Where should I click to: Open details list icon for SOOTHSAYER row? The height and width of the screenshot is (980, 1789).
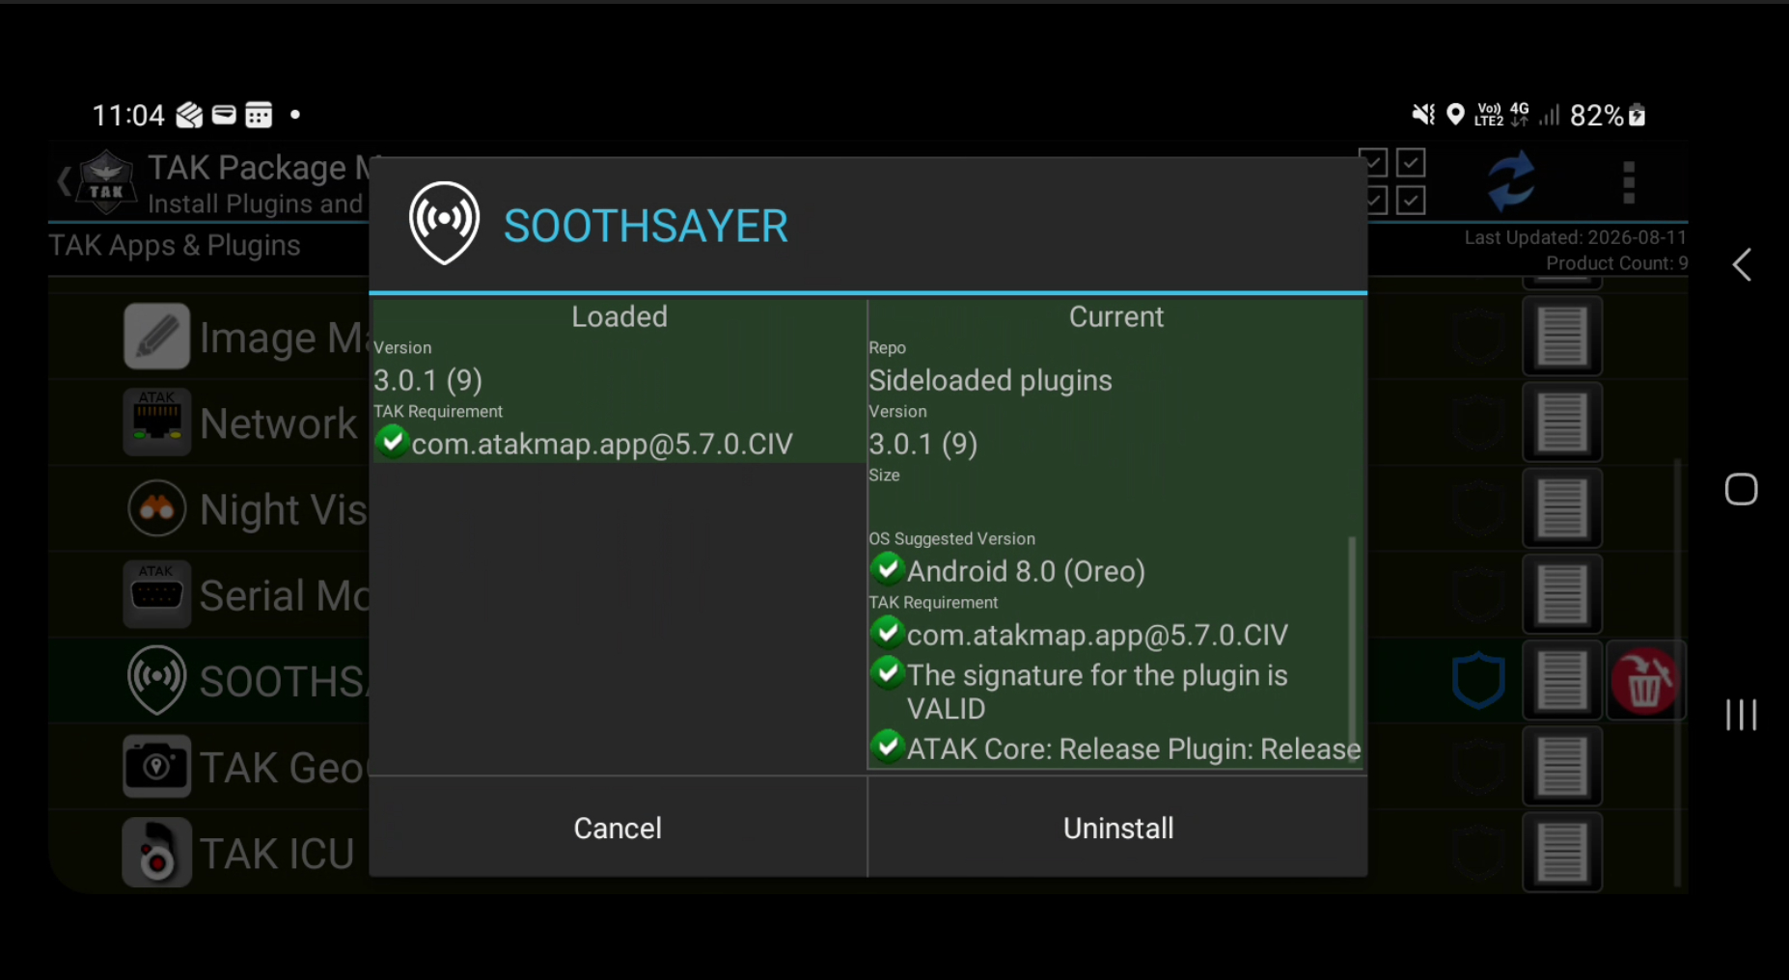(1562, 681)
